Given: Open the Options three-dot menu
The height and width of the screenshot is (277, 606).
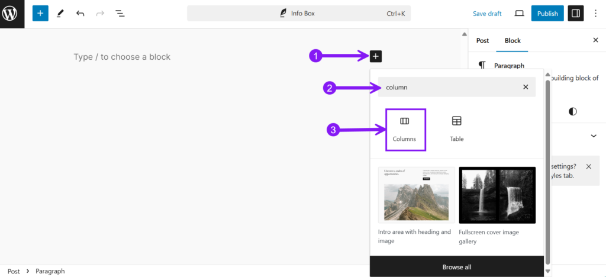Looking at the screenshot, I should (595, 14).
